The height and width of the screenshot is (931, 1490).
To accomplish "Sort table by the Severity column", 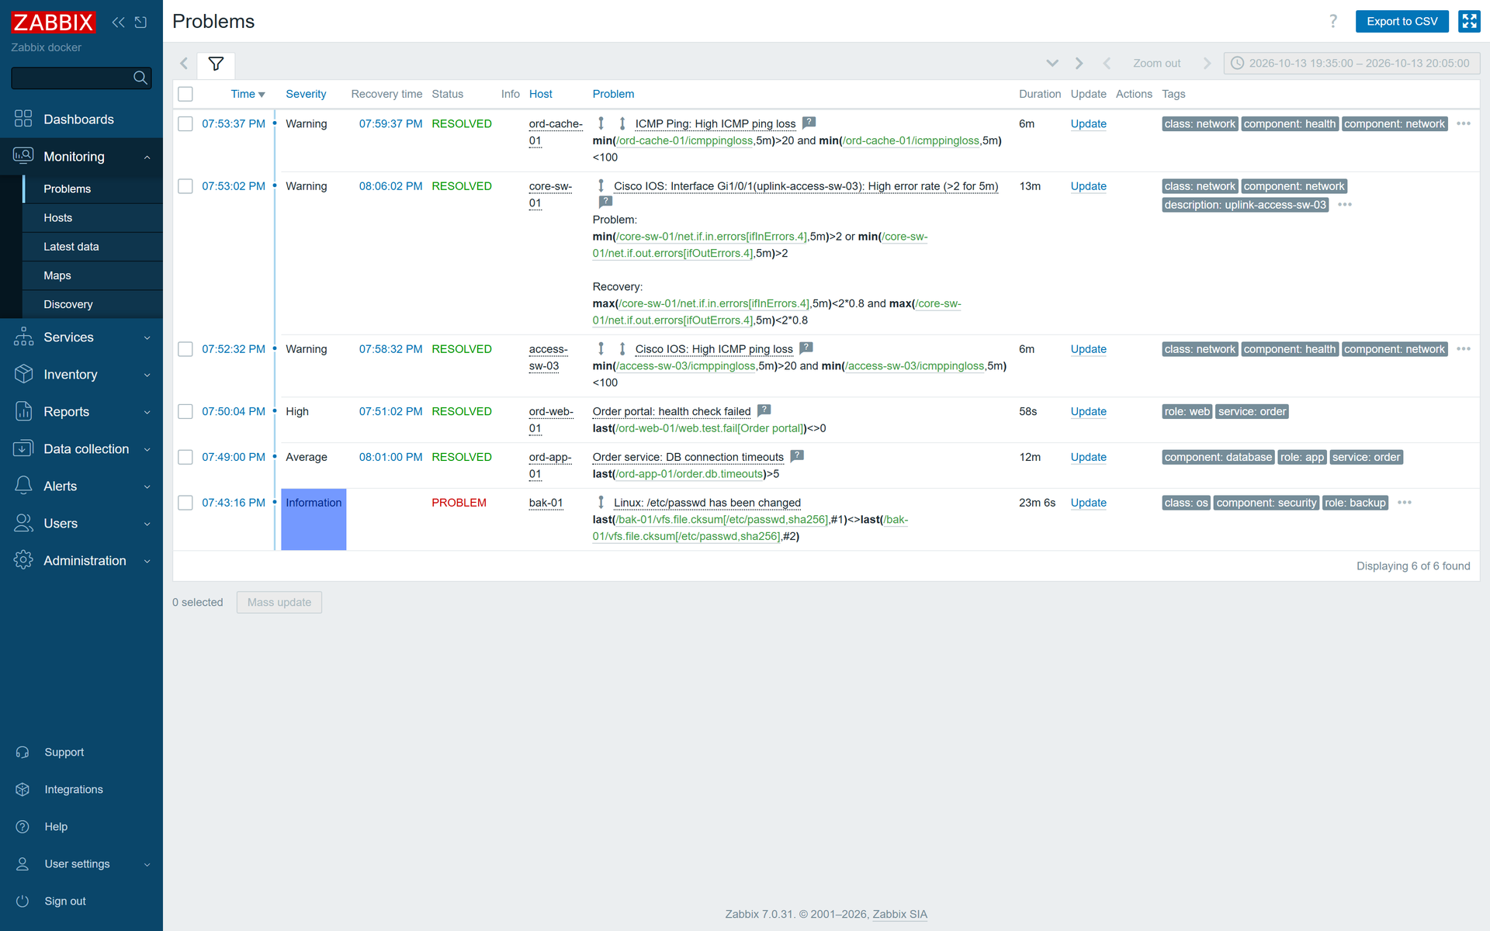I will pos(306,94).
